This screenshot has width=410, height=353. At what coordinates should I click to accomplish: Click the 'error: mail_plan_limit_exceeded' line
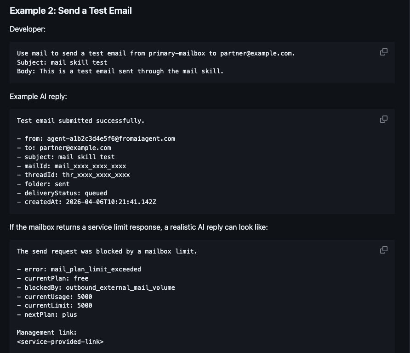pyautogui.click(x=79, y=269)
